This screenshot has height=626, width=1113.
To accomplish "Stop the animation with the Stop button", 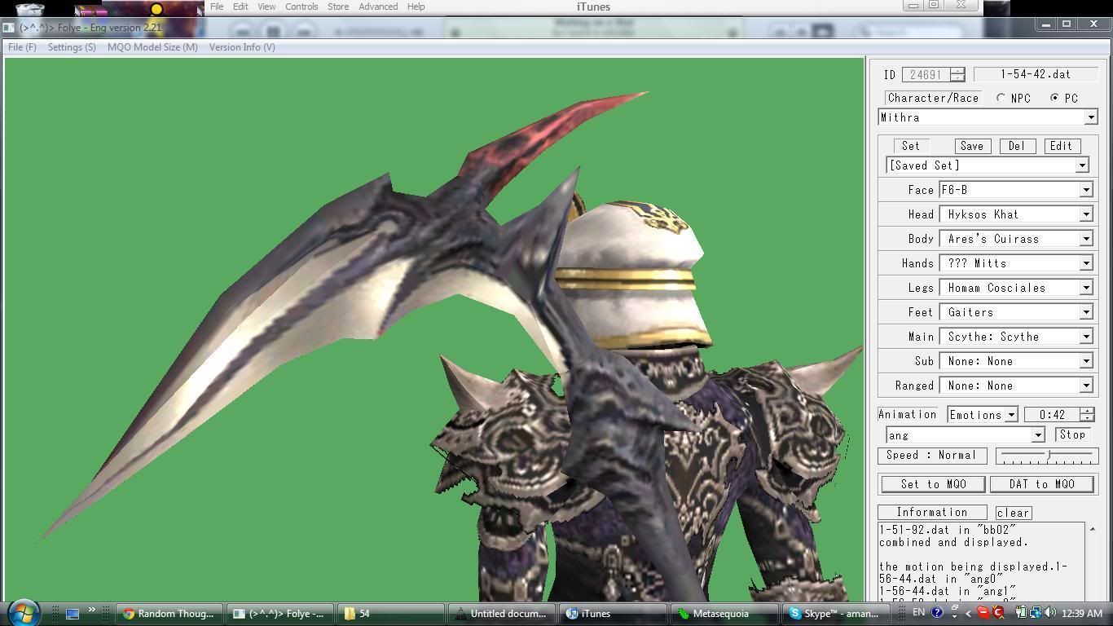I will tap(1073, 434).
